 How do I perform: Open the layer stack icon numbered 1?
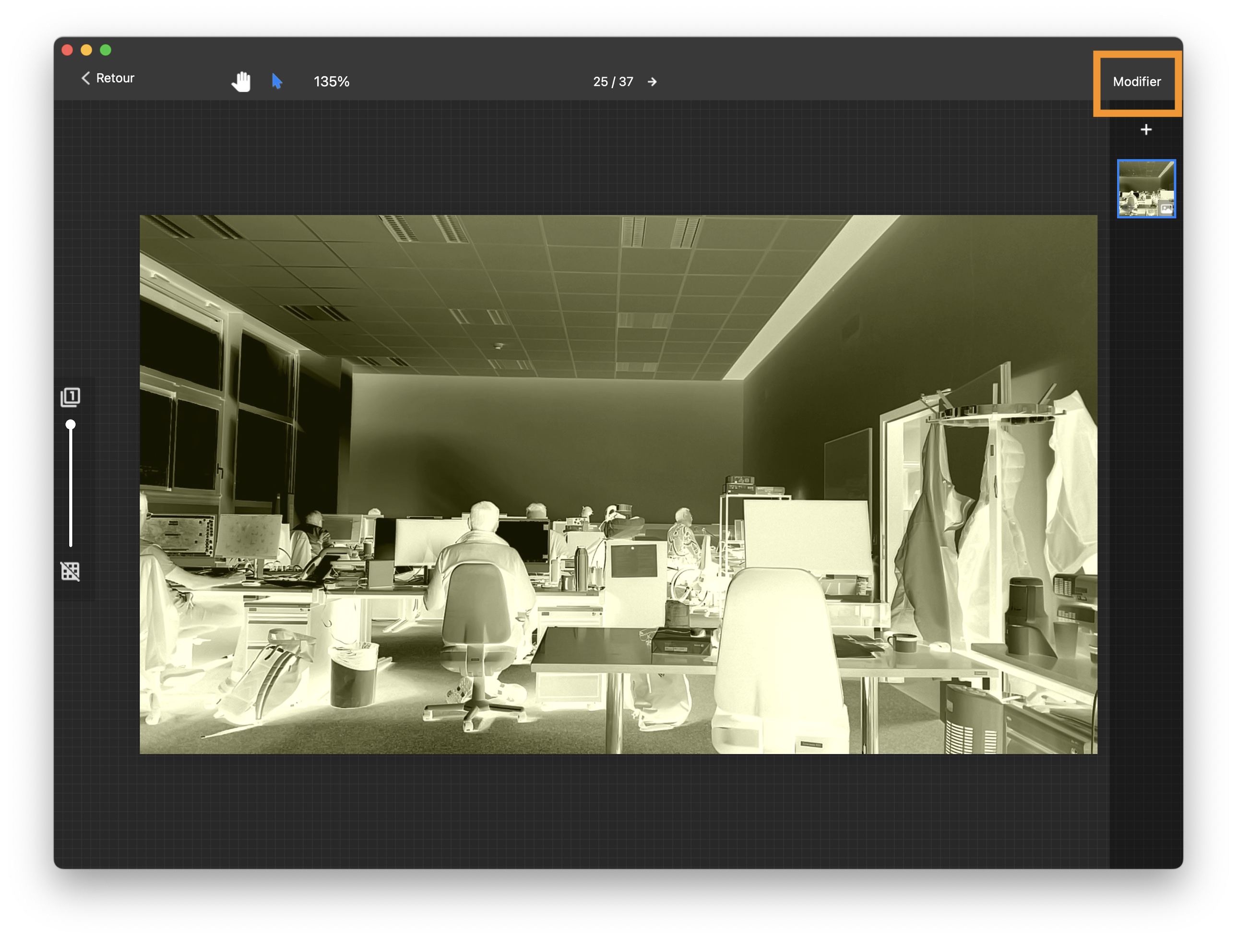pyautogui.click(x=71, y=397)
